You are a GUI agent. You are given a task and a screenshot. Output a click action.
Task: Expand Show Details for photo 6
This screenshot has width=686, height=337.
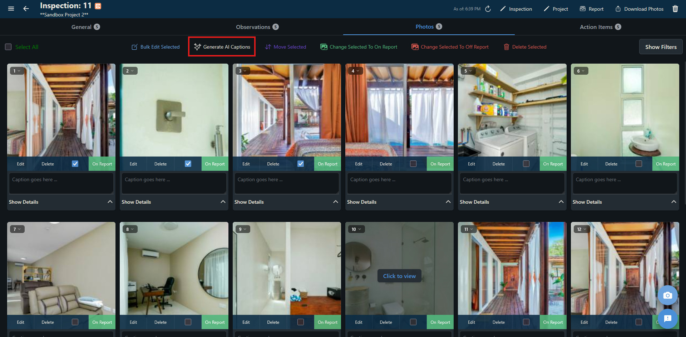click(625, 202)
